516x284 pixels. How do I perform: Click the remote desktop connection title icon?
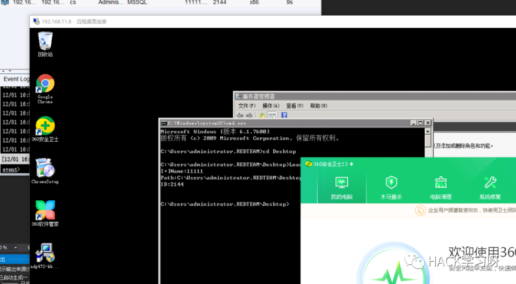(36, 21)
